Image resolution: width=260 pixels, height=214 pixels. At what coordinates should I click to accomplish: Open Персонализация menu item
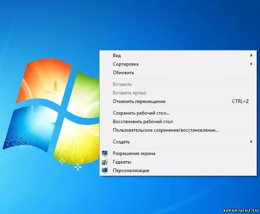click(x=178, y=171)
